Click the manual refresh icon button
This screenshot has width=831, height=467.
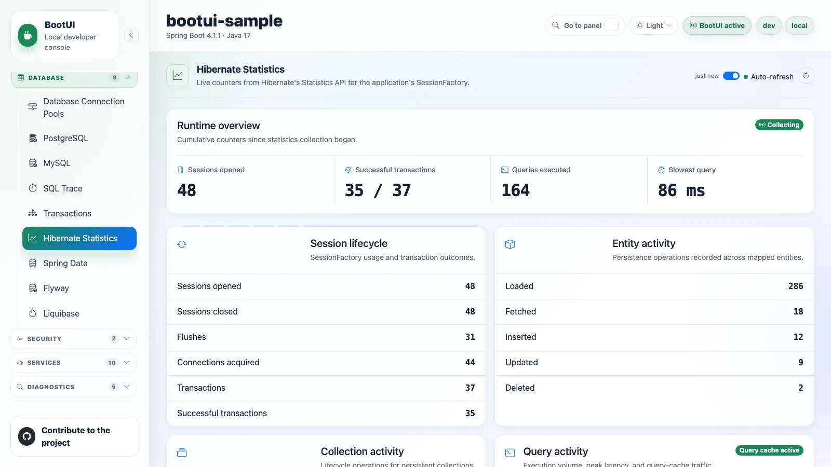[806, 76]
